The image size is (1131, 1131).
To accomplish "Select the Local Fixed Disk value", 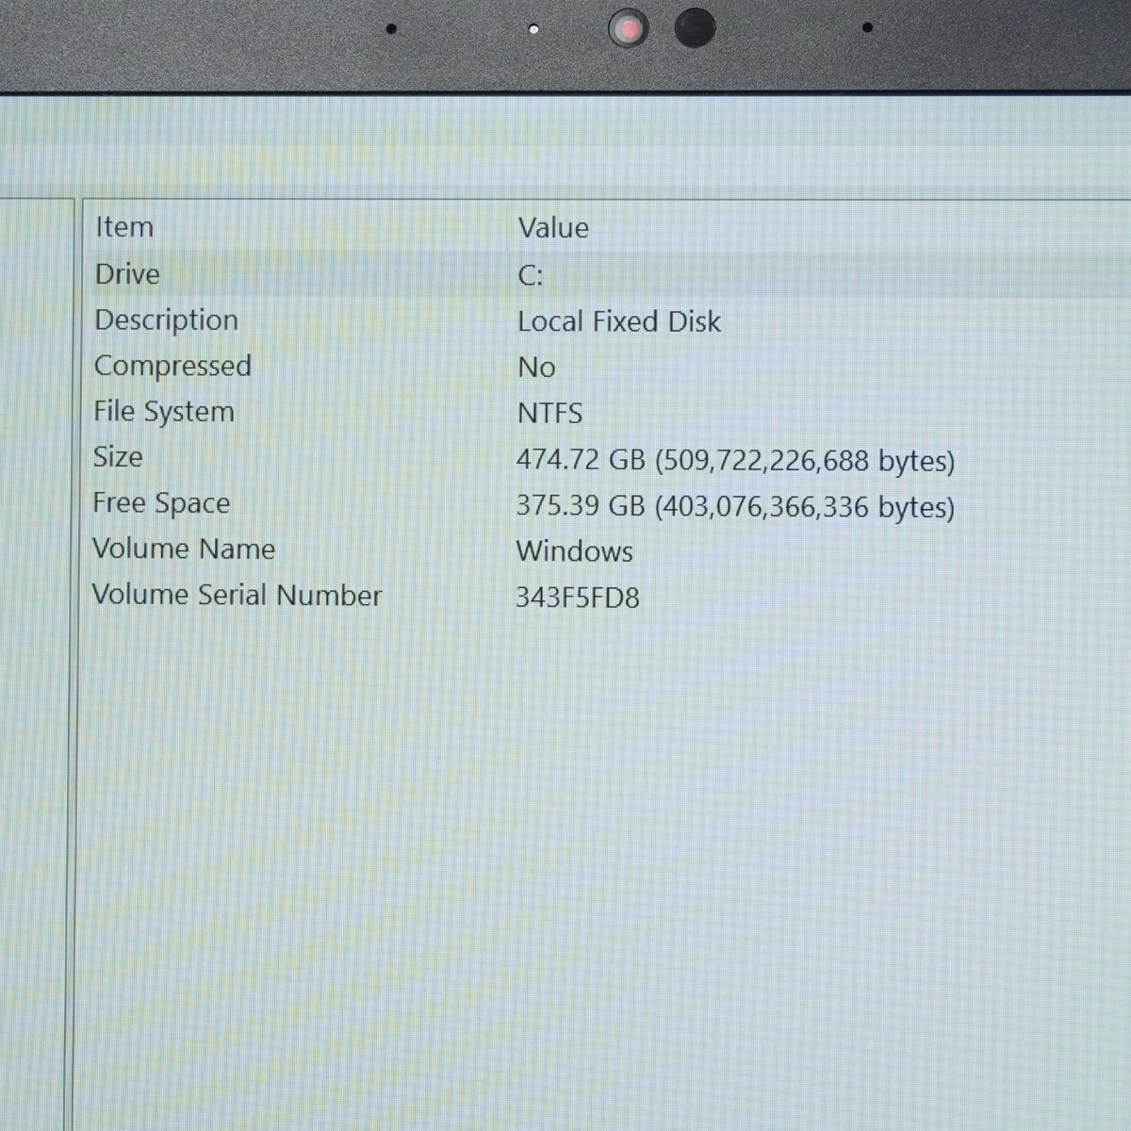I will coord(619,321).
